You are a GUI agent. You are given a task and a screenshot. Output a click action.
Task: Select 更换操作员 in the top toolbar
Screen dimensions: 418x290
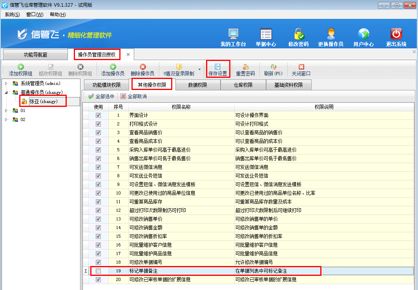(332, 36)
